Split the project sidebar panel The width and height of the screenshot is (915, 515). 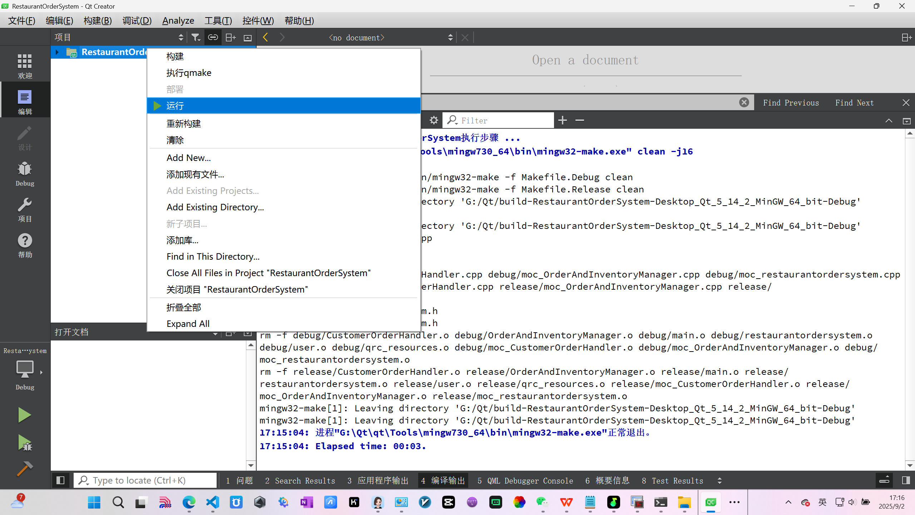click(231, 38)
